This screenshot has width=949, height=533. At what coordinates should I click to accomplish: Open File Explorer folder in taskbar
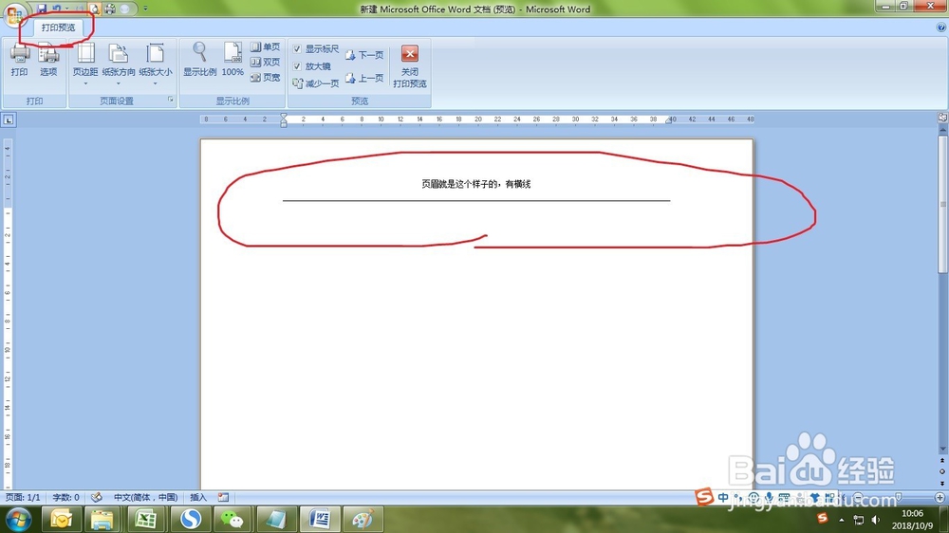coord(102,520)
